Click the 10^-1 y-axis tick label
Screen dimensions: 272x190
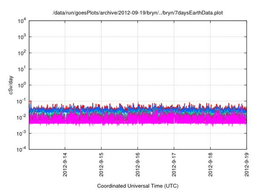click(x=21, y=101)
